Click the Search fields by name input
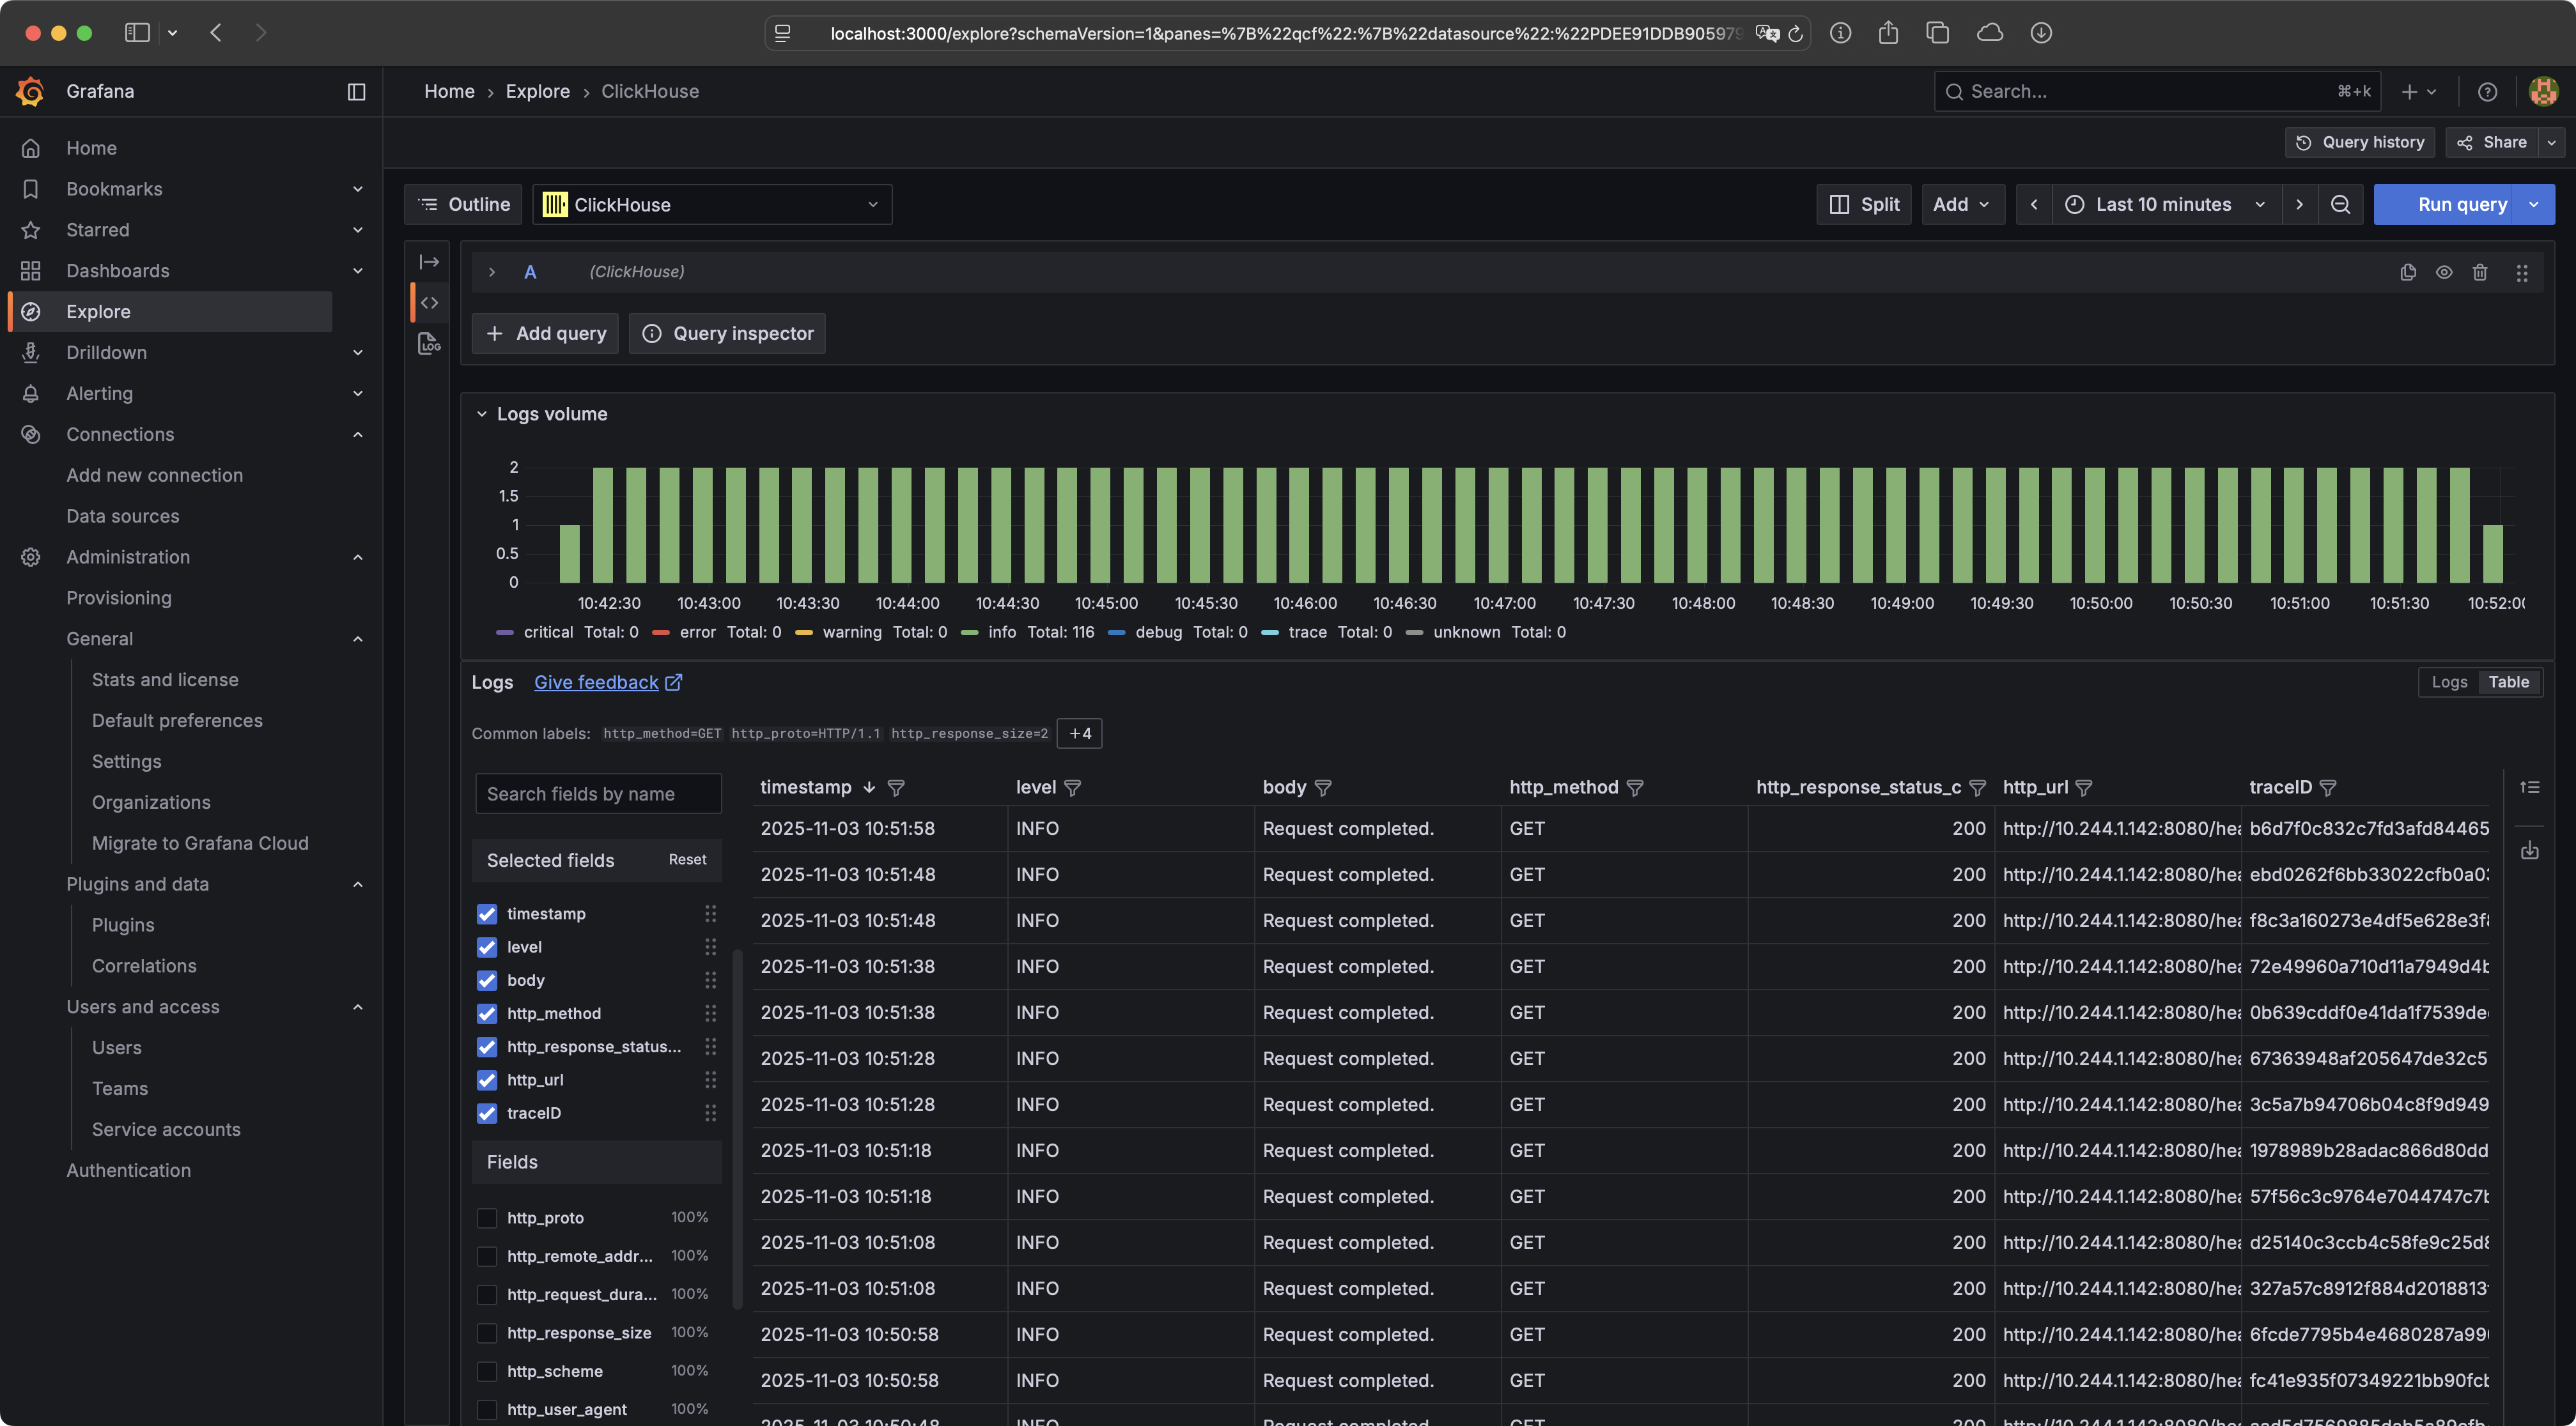Viewport: 2576px width, 1426px height. click(x=597, y=793)
